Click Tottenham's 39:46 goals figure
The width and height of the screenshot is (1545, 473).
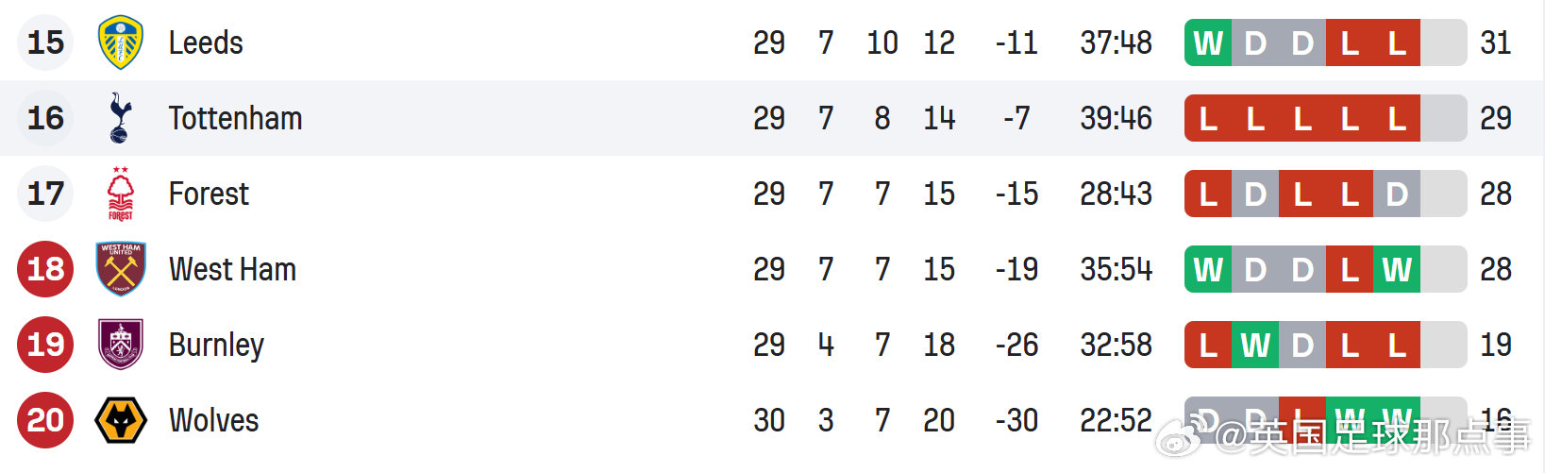coord(1117,118)
